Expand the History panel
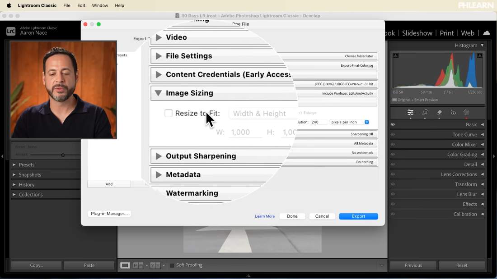 14,184
